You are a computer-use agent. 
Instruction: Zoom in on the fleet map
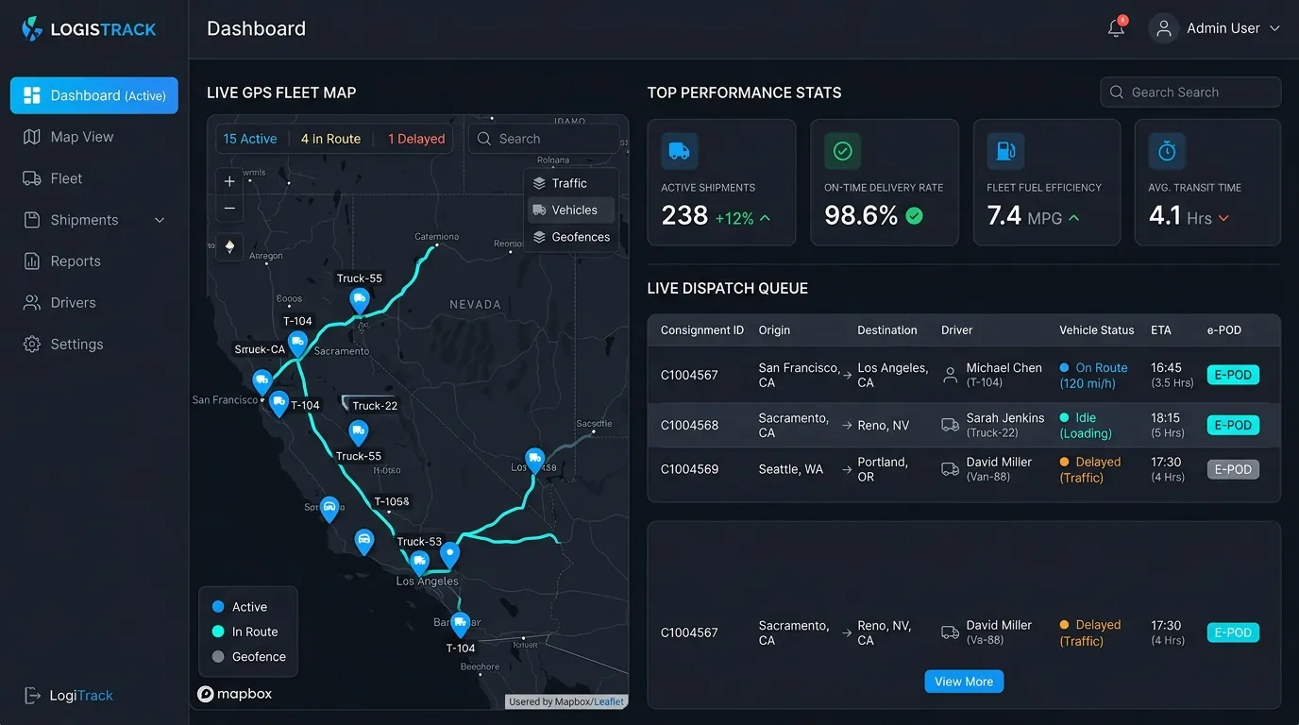(x=229, y=181)
